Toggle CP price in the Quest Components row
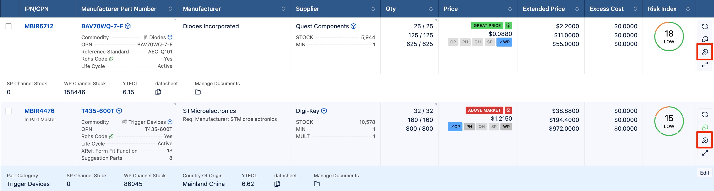714x191 pixels. (453, 42)
